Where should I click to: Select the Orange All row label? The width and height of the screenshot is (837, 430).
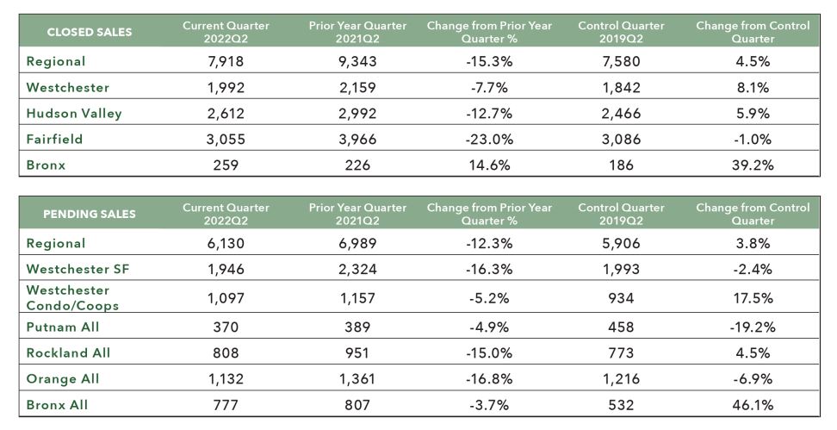63,379
